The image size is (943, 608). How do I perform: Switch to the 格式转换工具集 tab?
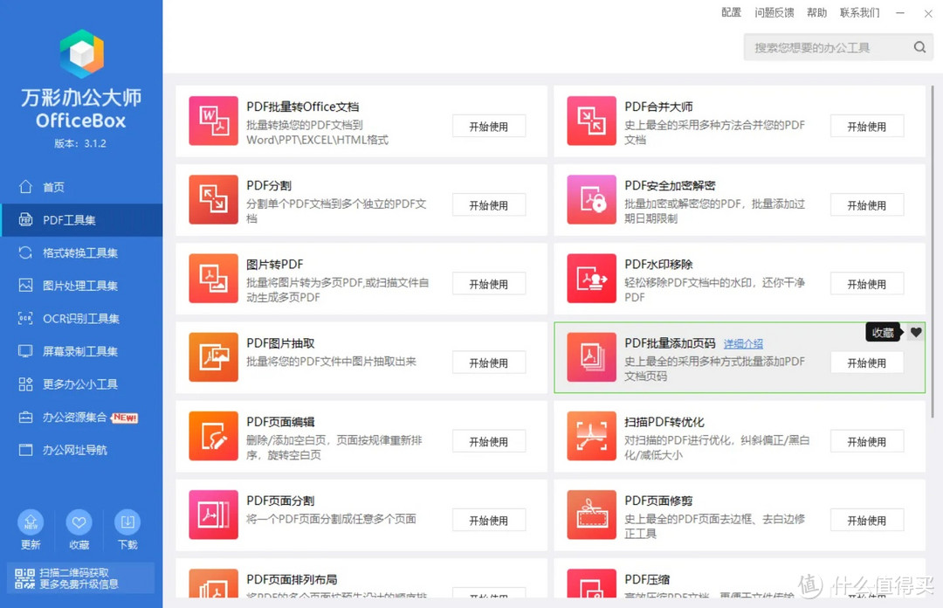[74, 252]
